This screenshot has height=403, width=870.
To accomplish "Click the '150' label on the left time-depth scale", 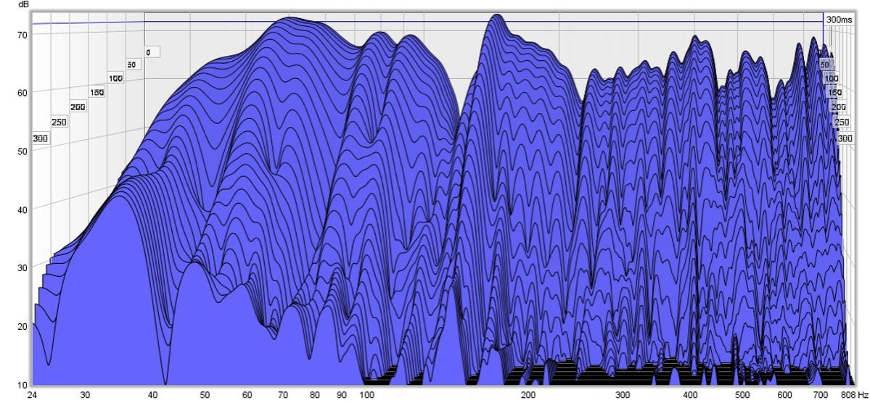I will 97,93.
